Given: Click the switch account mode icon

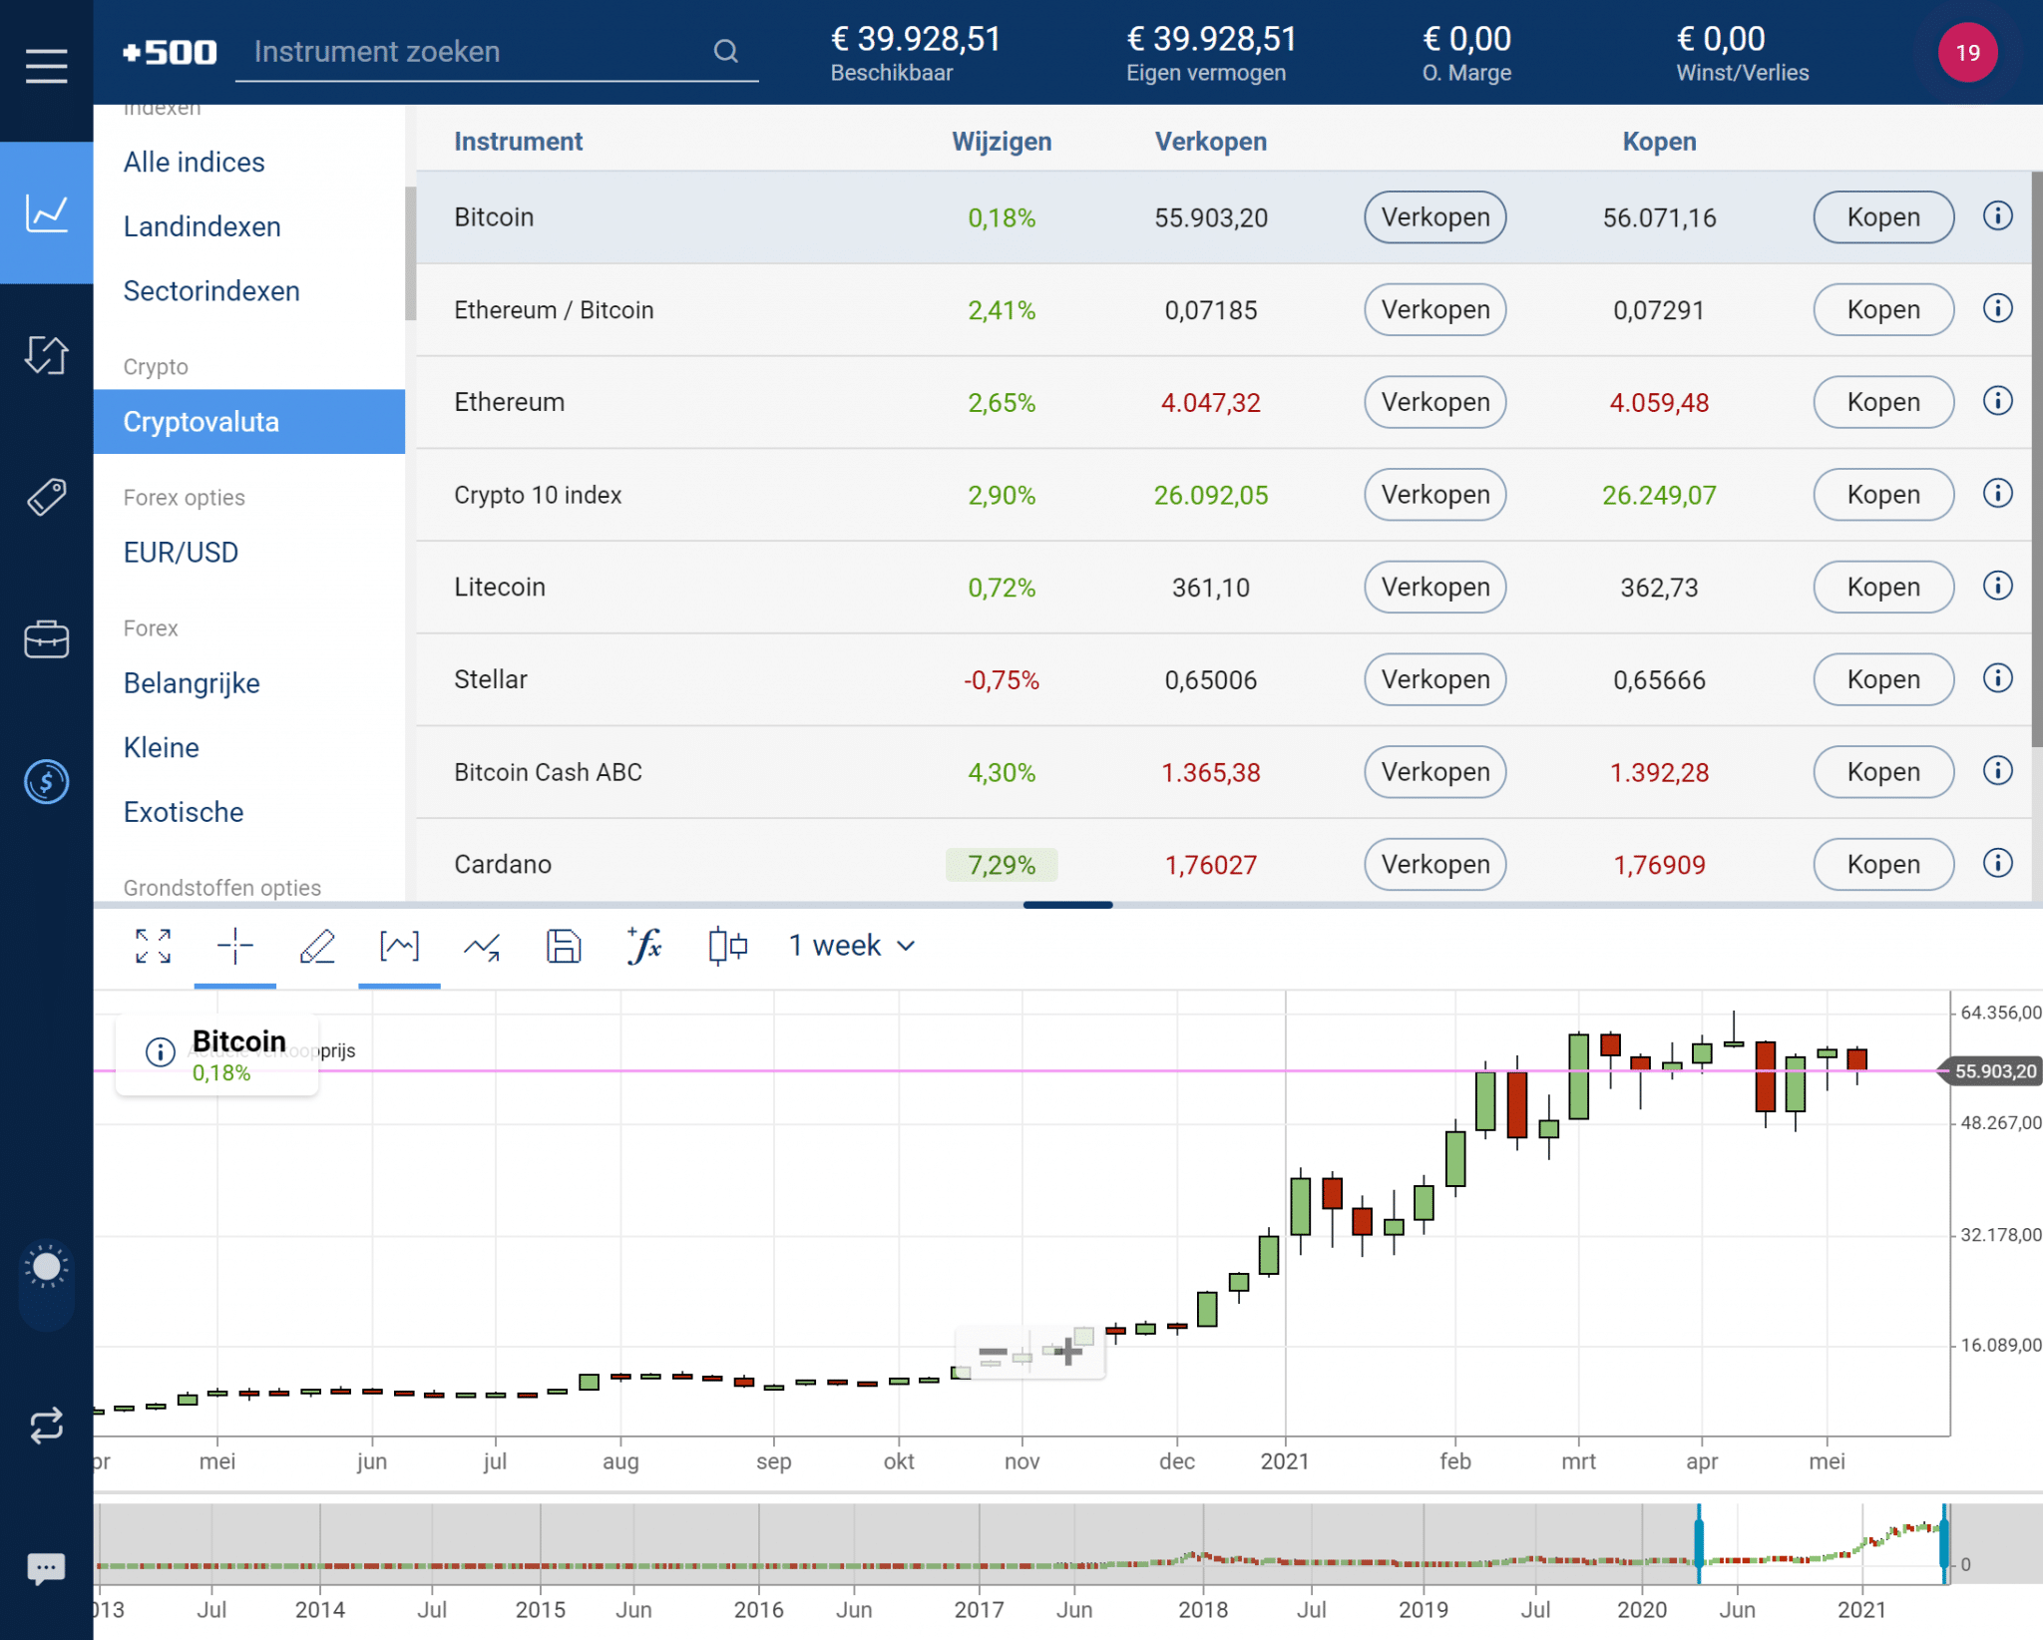Looking at the screenshot, I should 46,1426.
